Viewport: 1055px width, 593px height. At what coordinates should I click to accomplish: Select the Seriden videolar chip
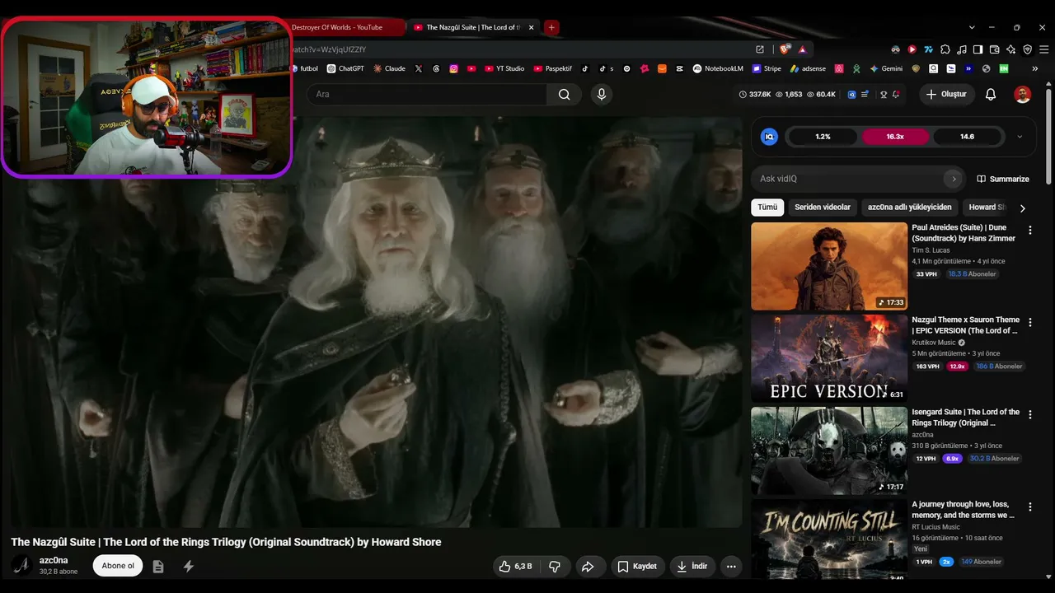823,208
